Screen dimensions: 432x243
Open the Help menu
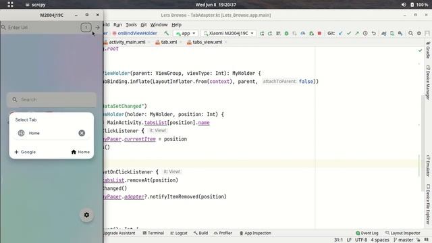176,24
